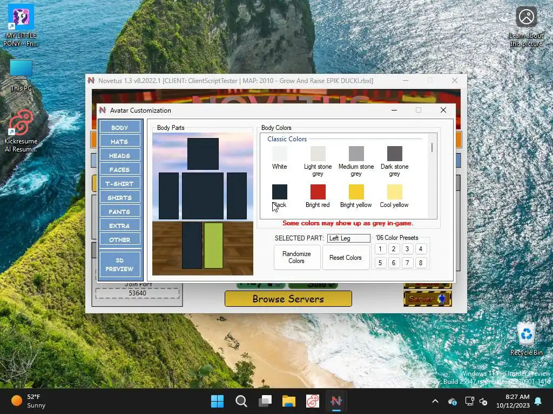This screenshot has width=553, height=414.
Task: Open the weather widget showing 52°F
Action: click(x=29, y=401)
